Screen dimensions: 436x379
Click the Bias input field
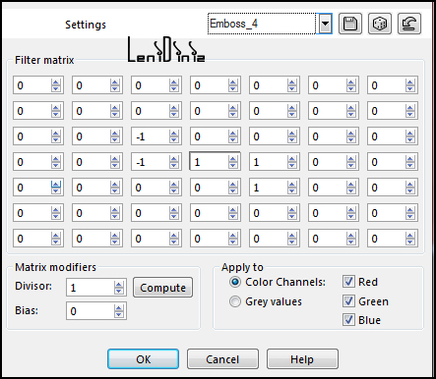click(91, 311)
